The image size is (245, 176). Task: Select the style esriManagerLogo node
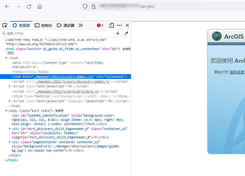click(x=70, y=96)
